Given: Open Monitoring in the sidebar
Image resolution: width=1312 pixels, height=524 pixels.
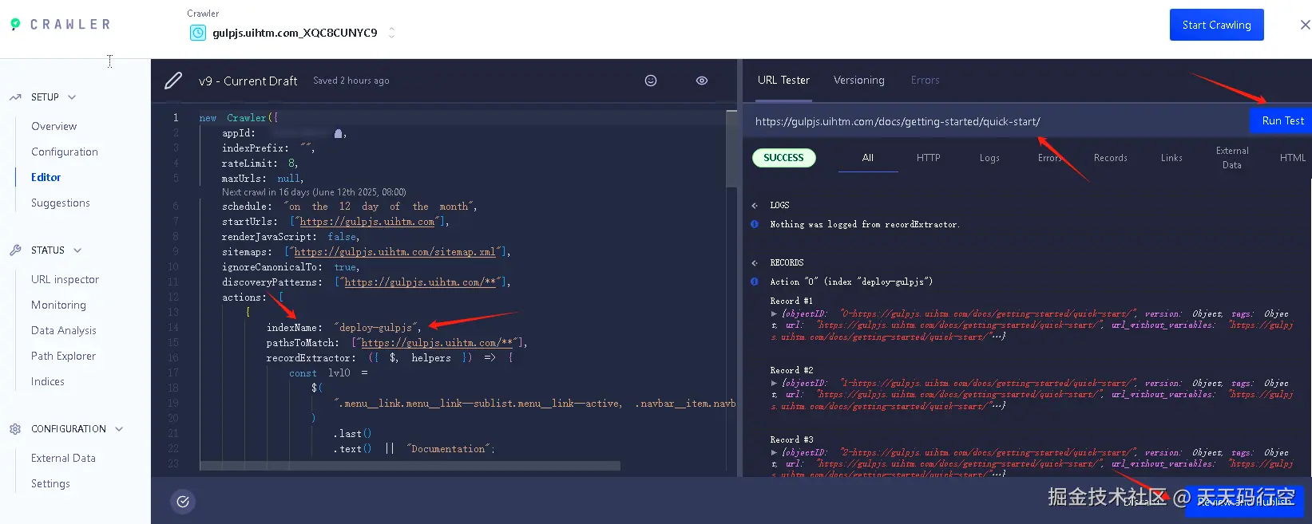Looking at the screenshot, I should pos(58,305).
